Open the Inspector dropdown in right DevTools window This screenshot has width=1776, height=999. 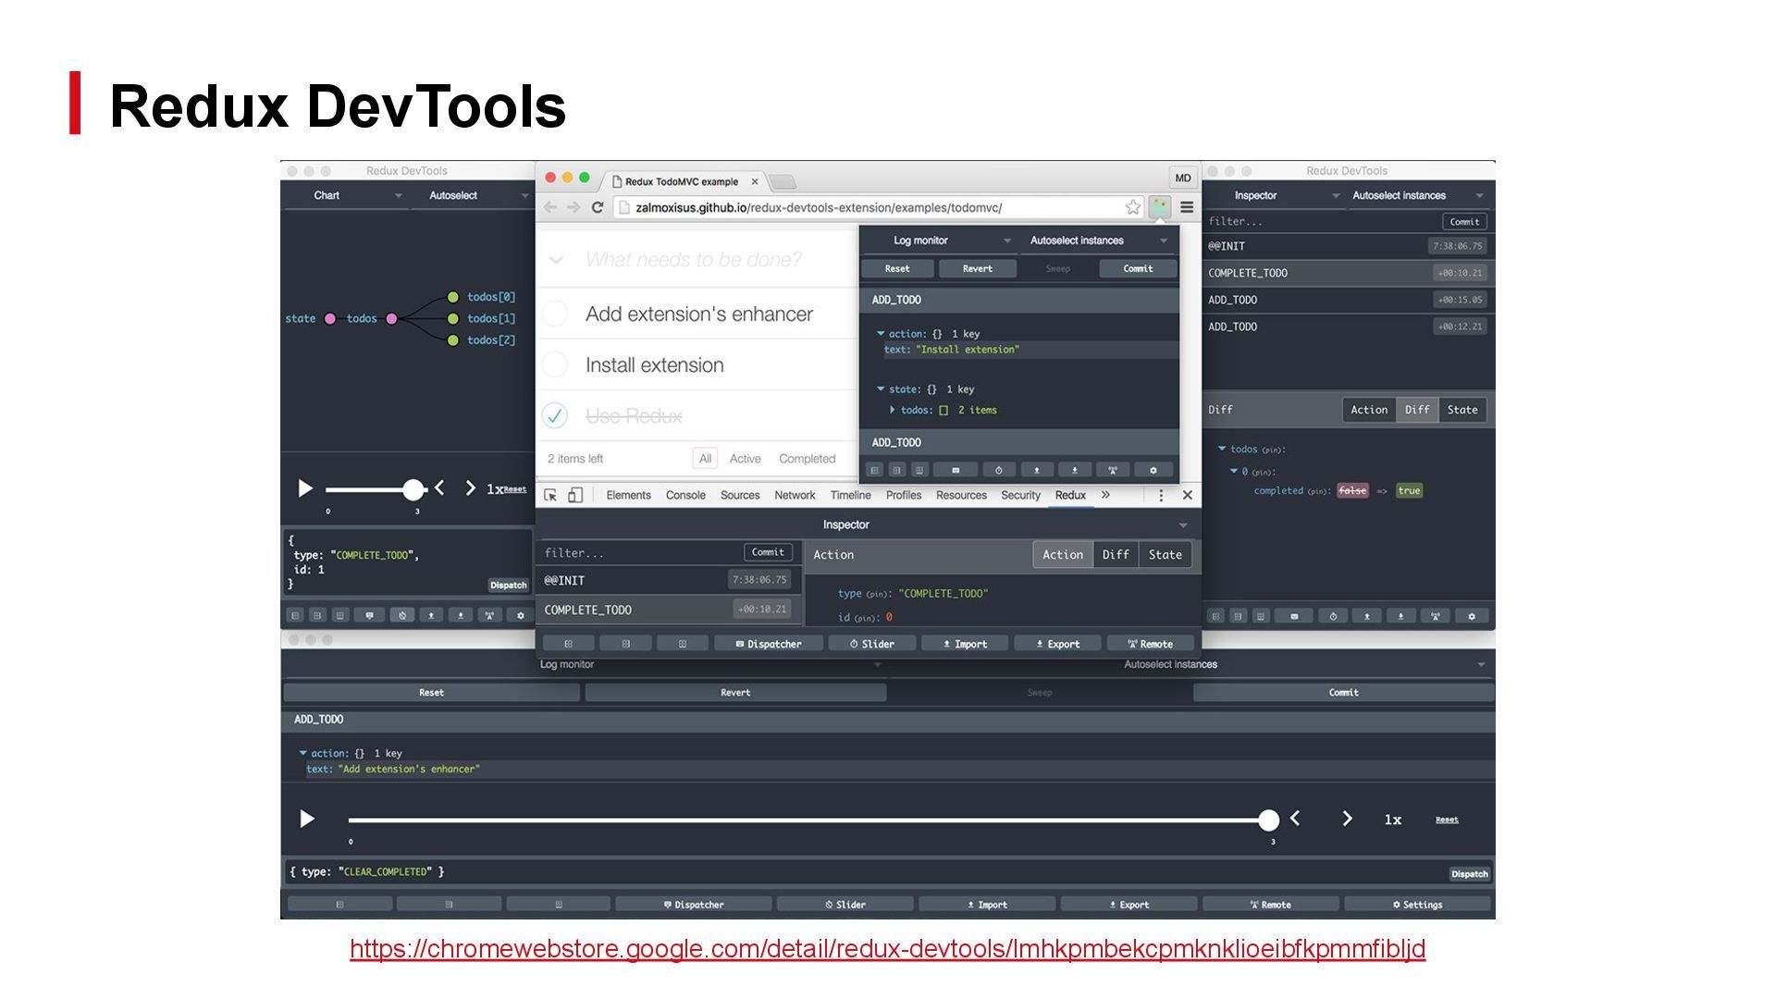tap(1275, 195)
